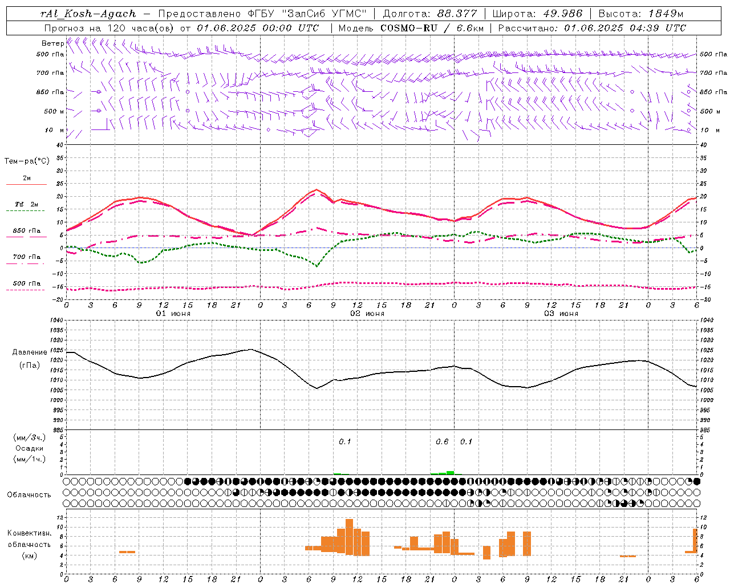Image resolution: width=730 pixels, height=584 pixels.
Task: Click the Высота: 1849м header field
Action: (x=641, y=14)
